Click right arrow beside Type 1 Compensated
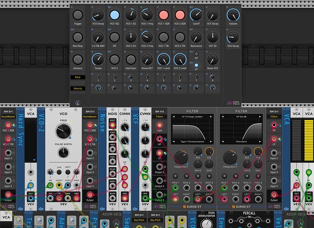The width and height of the screenshot is (314, 228). 211,141
